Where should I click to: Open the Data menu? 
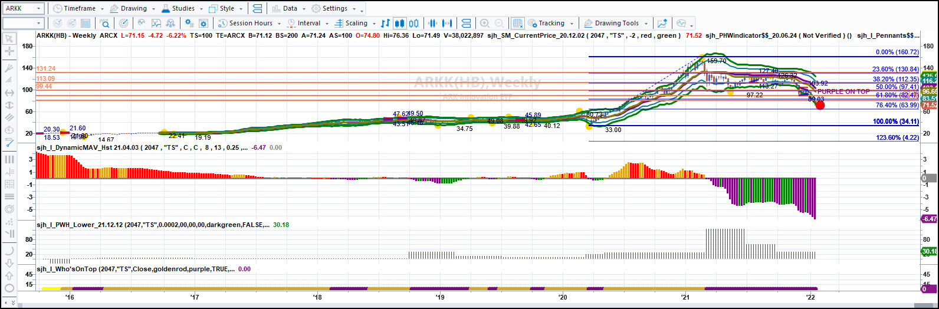286,9
